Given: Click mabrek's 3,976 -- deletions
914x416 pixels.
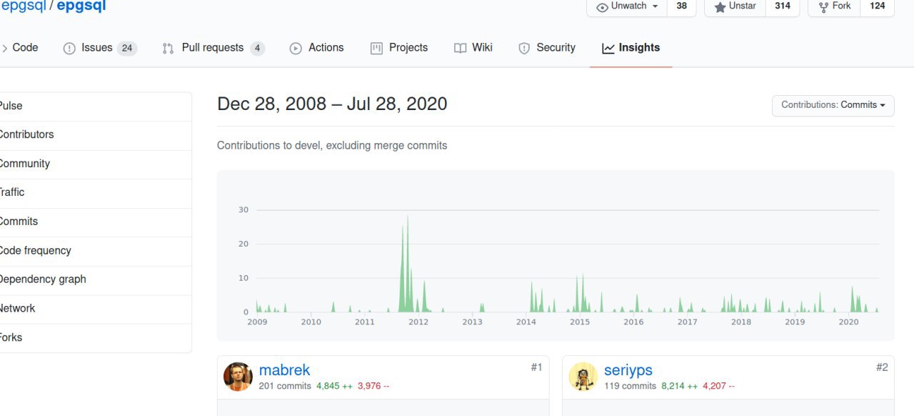Looking at the screenshot, I should coord(373,386).
